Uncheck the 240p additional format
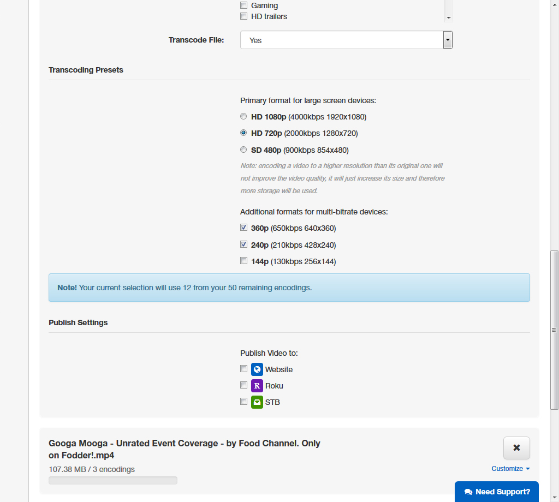The width and height of the screenshot is (559, 502). coord(244,244)
